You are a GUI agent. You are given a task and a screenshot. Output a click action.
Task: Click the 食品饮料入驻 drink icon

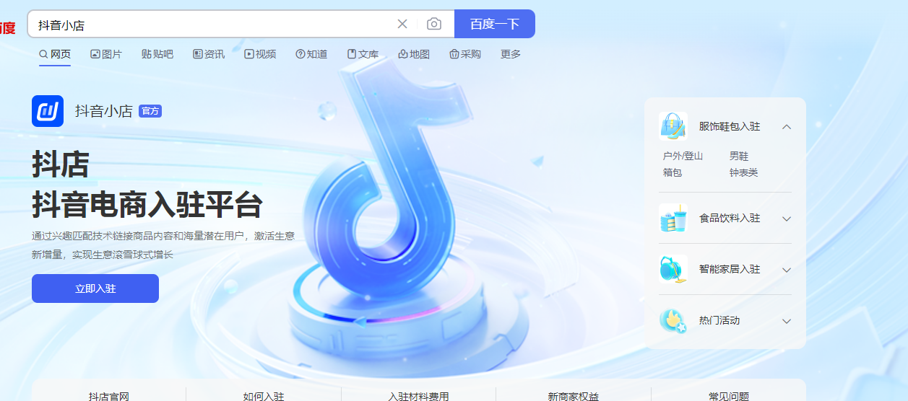click(x=673, y=218)
